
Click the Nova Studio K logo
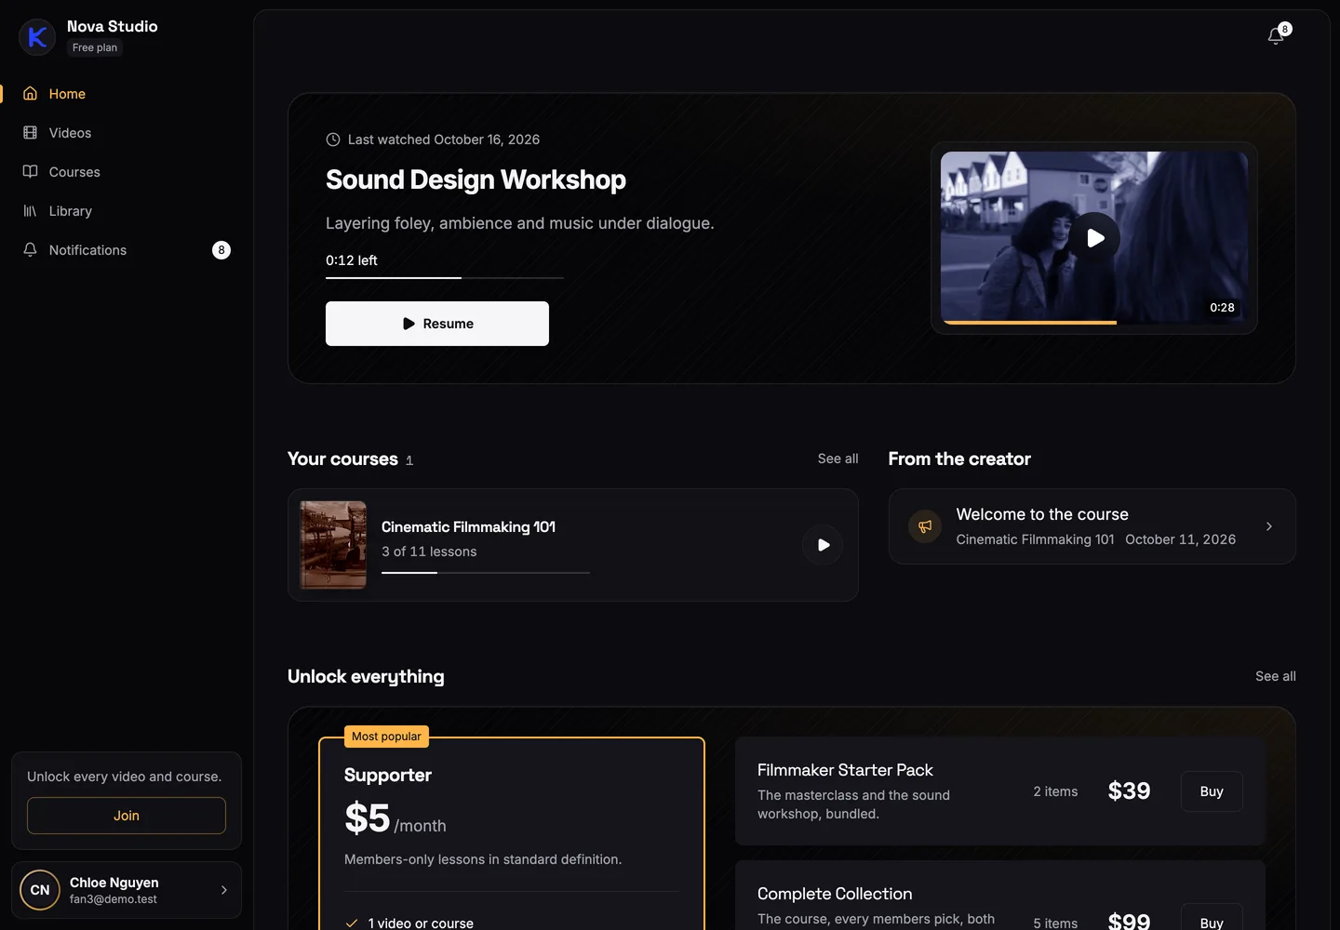(37, 37)
